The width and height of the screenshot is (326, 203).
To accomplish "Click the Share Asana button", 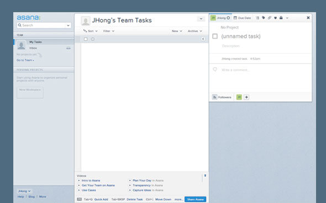I will (195, 199).
